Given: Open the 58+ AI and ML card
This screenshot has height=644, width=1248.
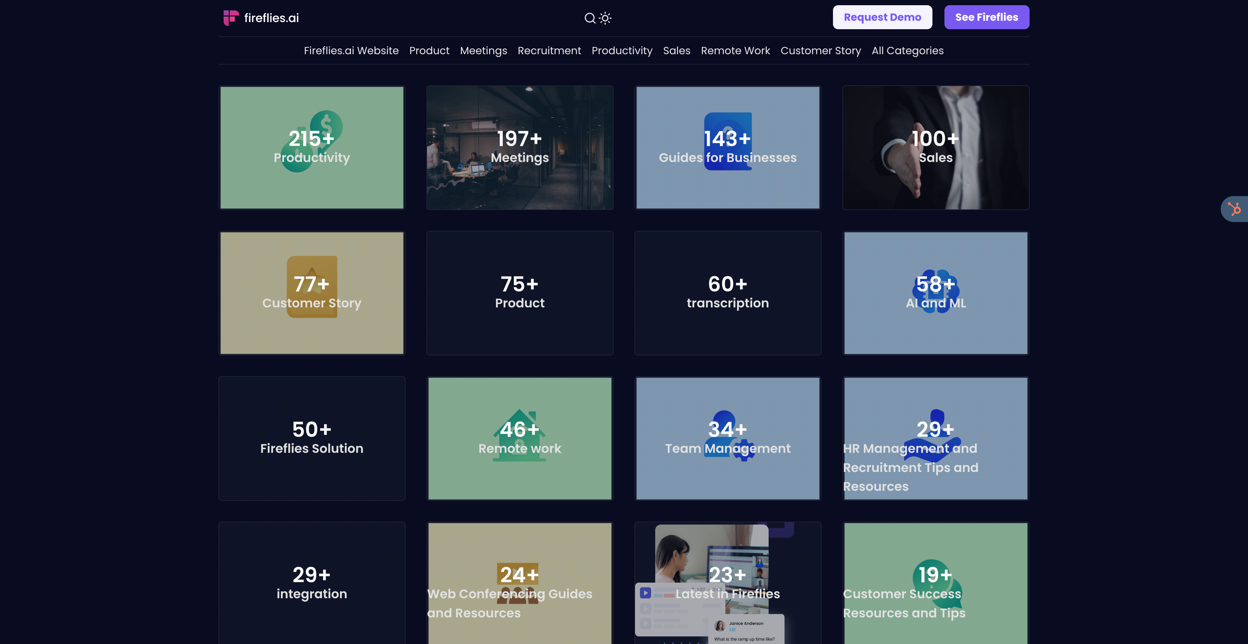Looking at the screenshot, I should (936, 293).
